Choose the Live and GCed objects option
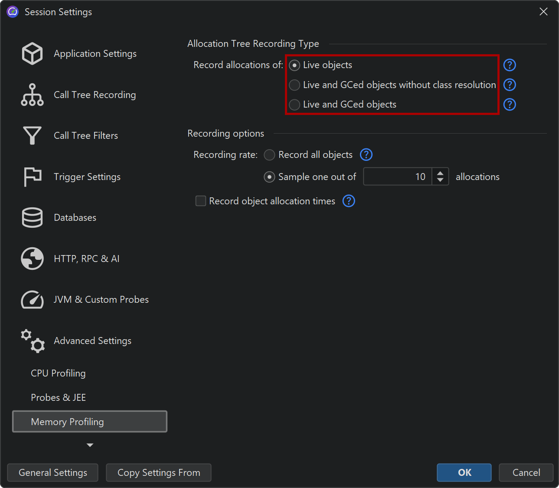The height and width of the screenshot is (488, 559). pyautogui.click(x=294, y=105)
